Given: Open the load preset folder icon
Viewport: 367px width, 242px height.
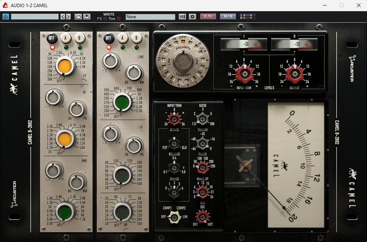Looking at the screenshot, I should coord(78,17).
